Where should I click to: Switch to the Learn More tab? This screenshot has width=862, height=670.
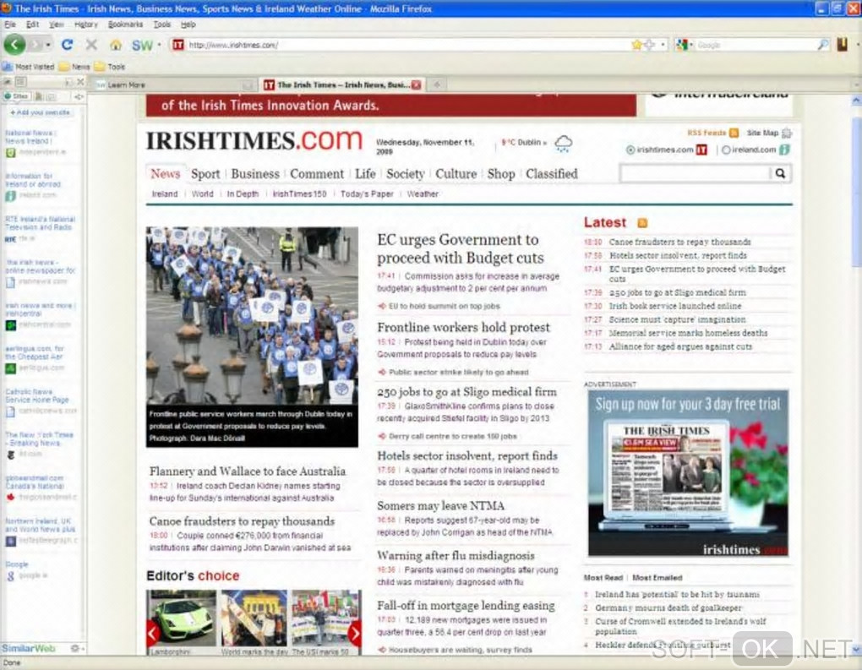tap(174, 84)
